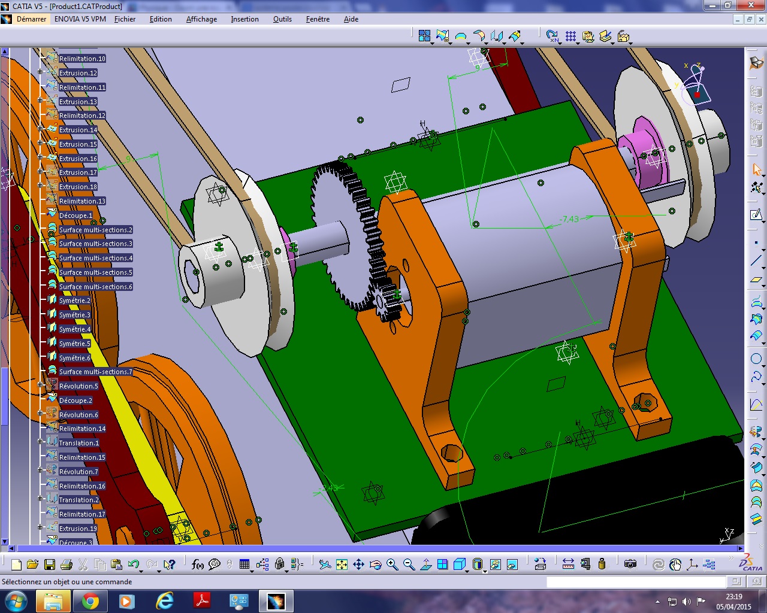Open Adobe Reader from the taskbar
The image size is (767, 613).
point(201,601)
